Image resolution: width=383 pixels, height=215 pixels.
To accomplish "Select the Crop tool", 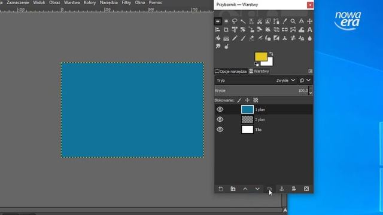I will click(226, 30).
